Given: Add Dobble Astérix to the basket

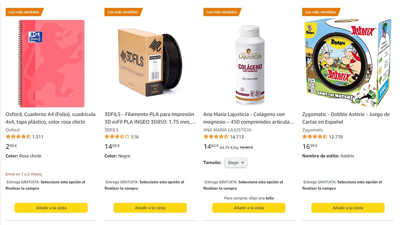Looking at the screenshot, I should (348, 208).
